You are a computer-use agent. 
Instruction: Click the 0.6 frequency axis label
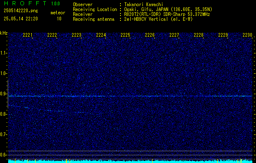click(x=3, y=155)
